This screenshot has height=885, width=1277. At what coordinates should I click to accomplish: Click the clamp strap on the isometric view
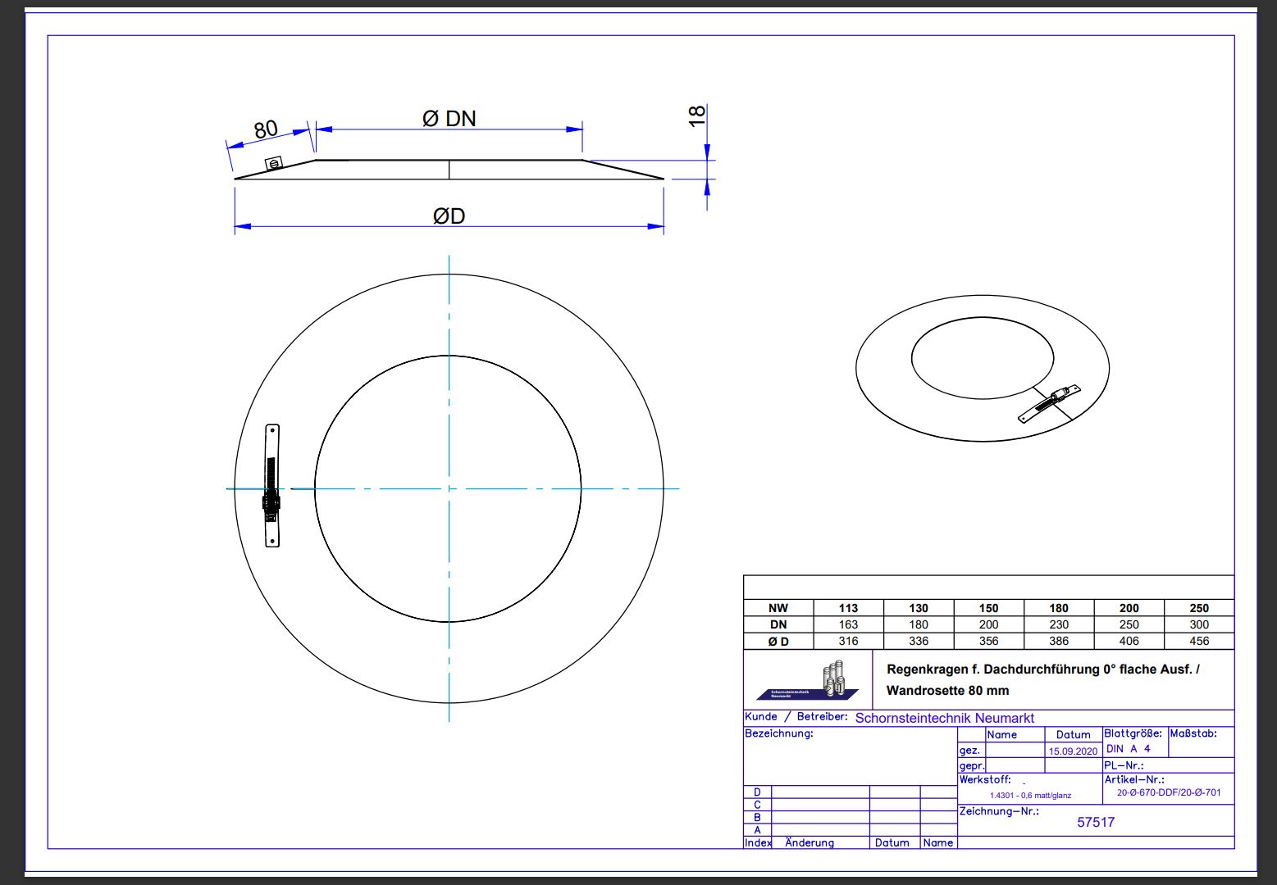click(x=1050, y=403)
